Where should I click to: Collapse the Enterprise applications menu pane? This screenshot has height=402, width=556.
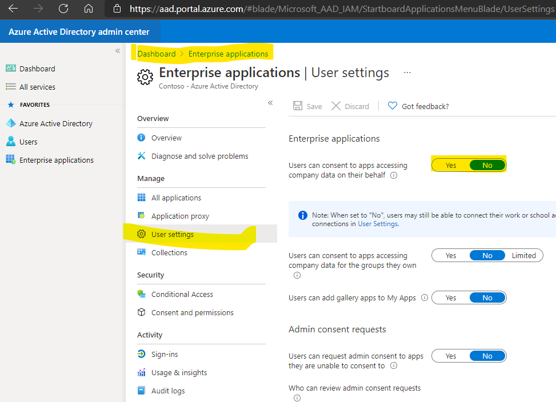(270, 103)
